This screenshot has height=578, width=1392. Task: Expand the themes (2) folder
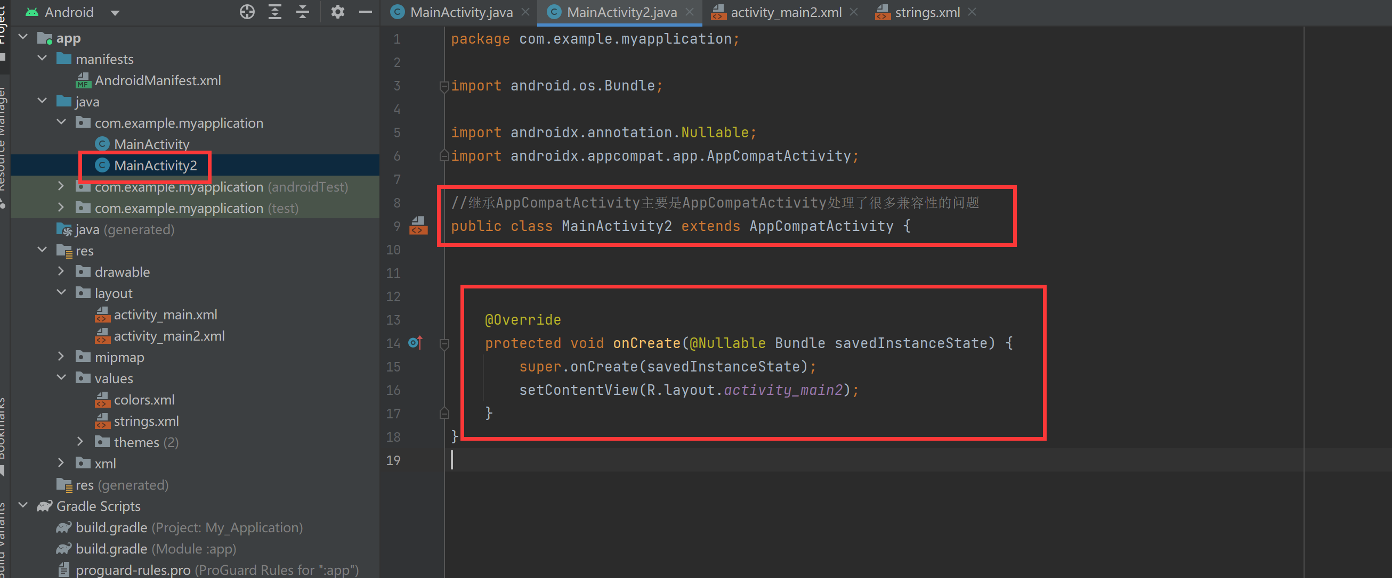coord(80,442)
